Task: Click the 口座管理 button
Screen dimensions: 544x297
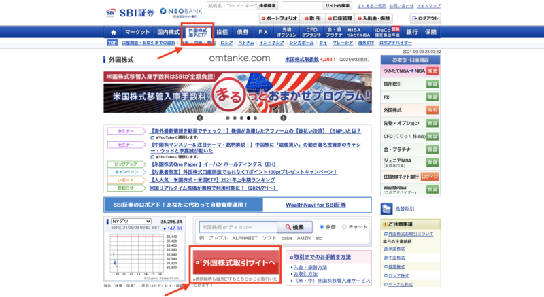Action: point(340,18)
